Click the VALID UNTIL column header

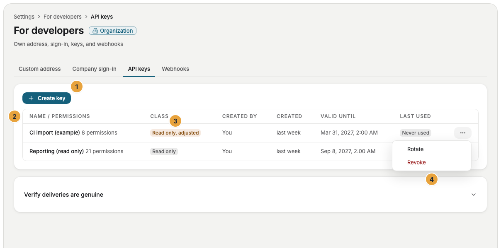point(338,116)
